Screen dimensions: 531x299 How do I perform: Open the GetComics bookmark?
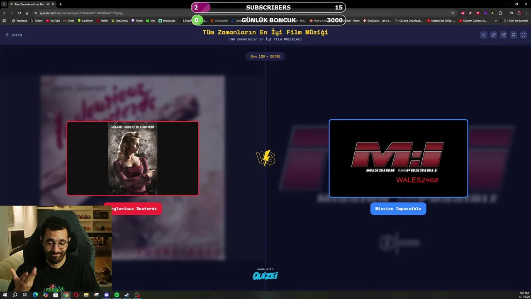tap(119, 20)
